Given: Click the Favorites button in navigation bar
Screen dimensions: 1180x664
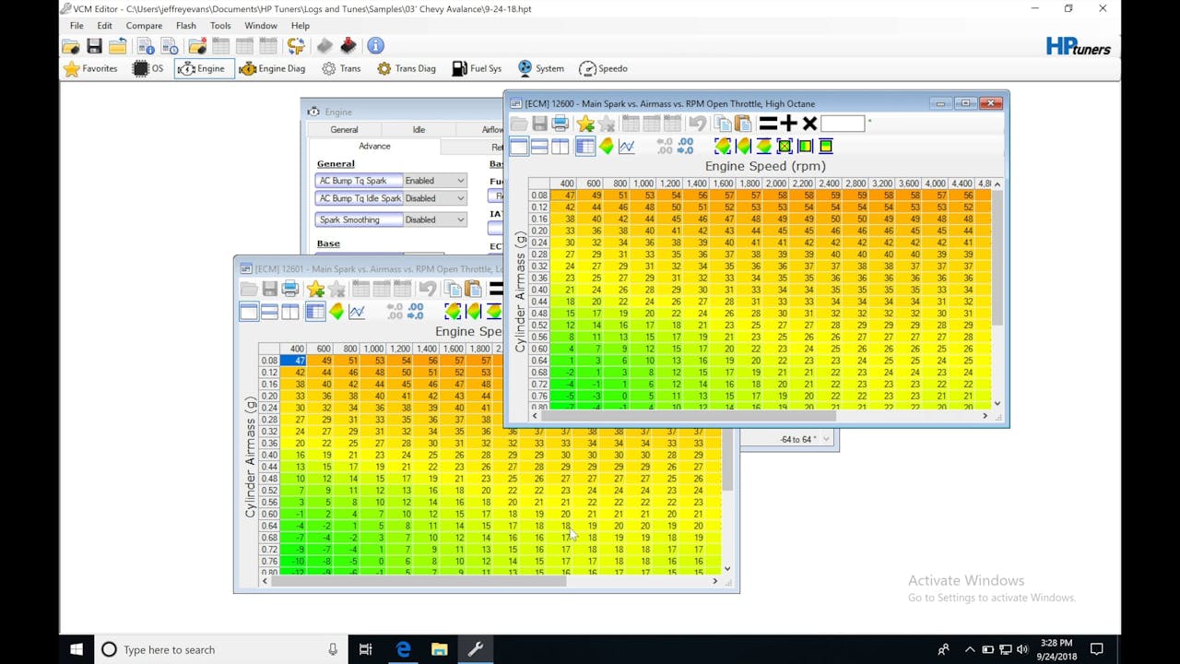Looking at the screenshot, I should coord(90,68).
